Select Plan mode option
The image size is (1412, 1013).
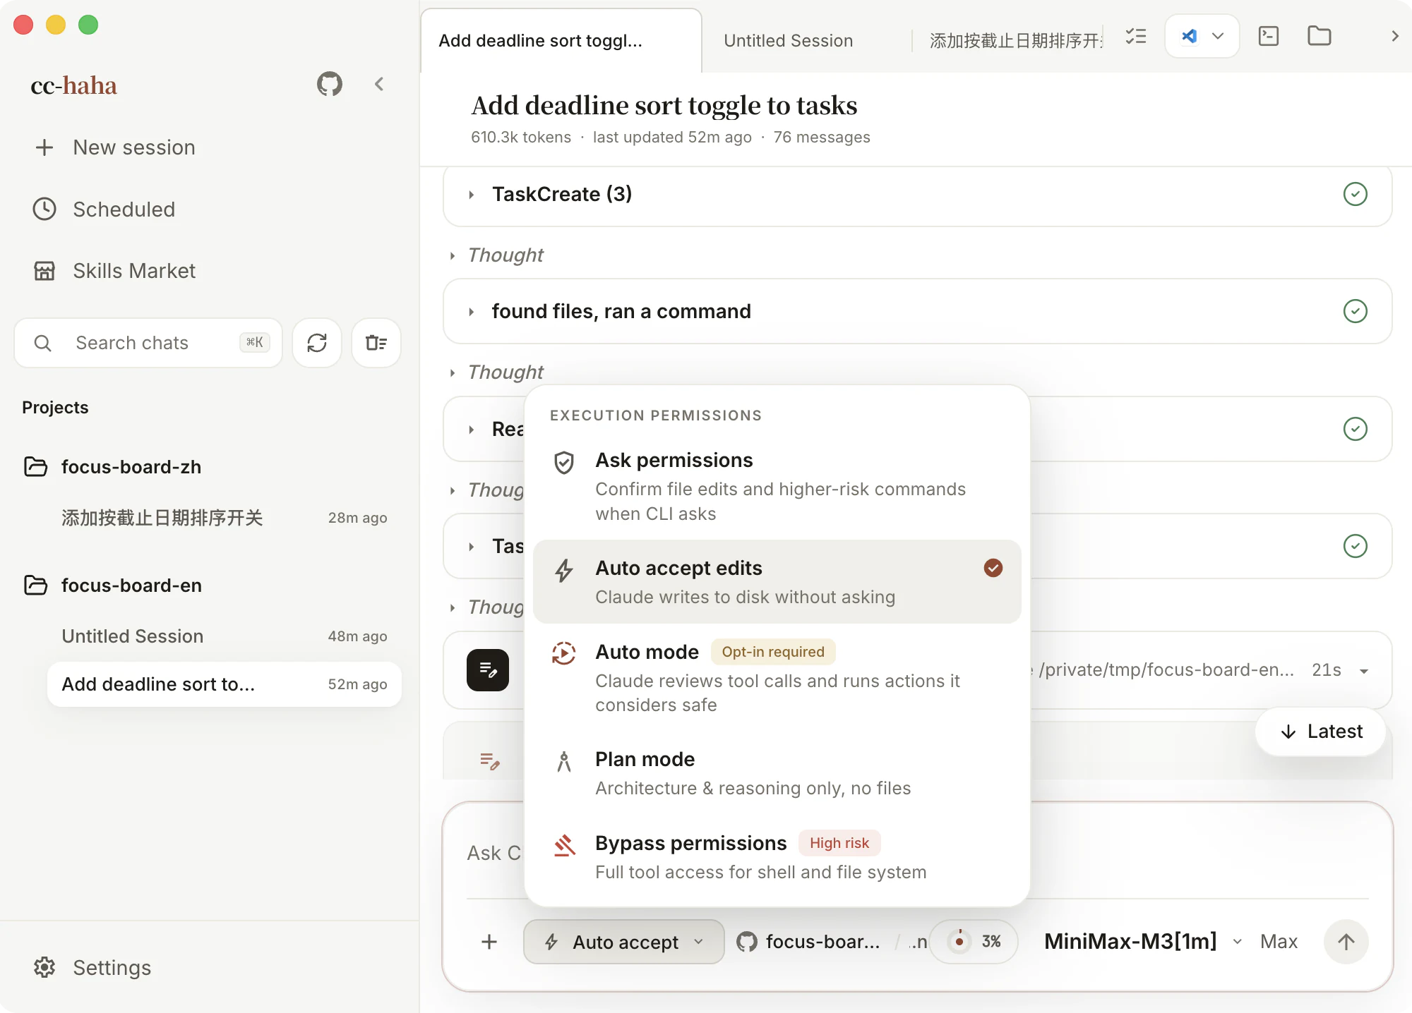pyautogui.click(x=777, y=774)
